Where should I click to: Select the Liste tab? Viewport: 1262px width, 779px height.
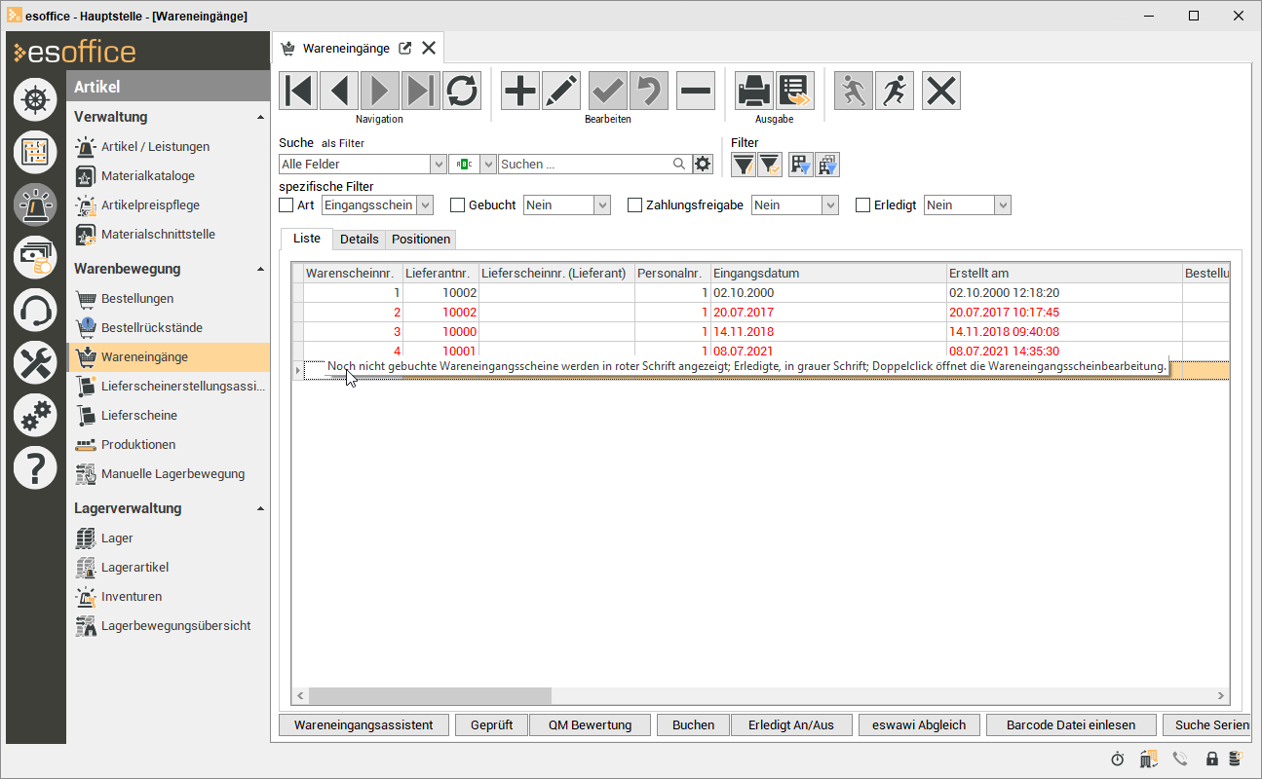pos(307,239)
